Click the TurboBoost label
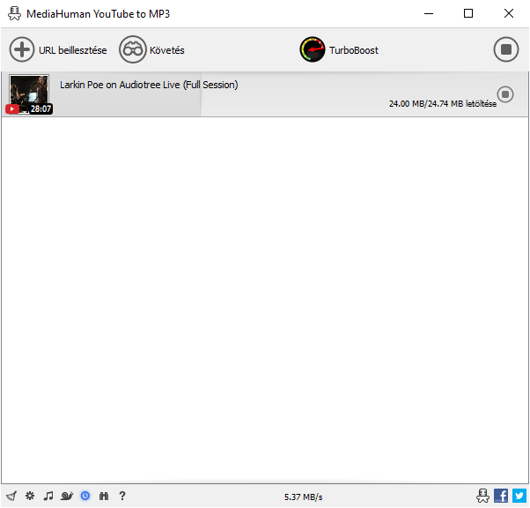The height and width of the screenshot is (508, 530). (x=354, y=50)
